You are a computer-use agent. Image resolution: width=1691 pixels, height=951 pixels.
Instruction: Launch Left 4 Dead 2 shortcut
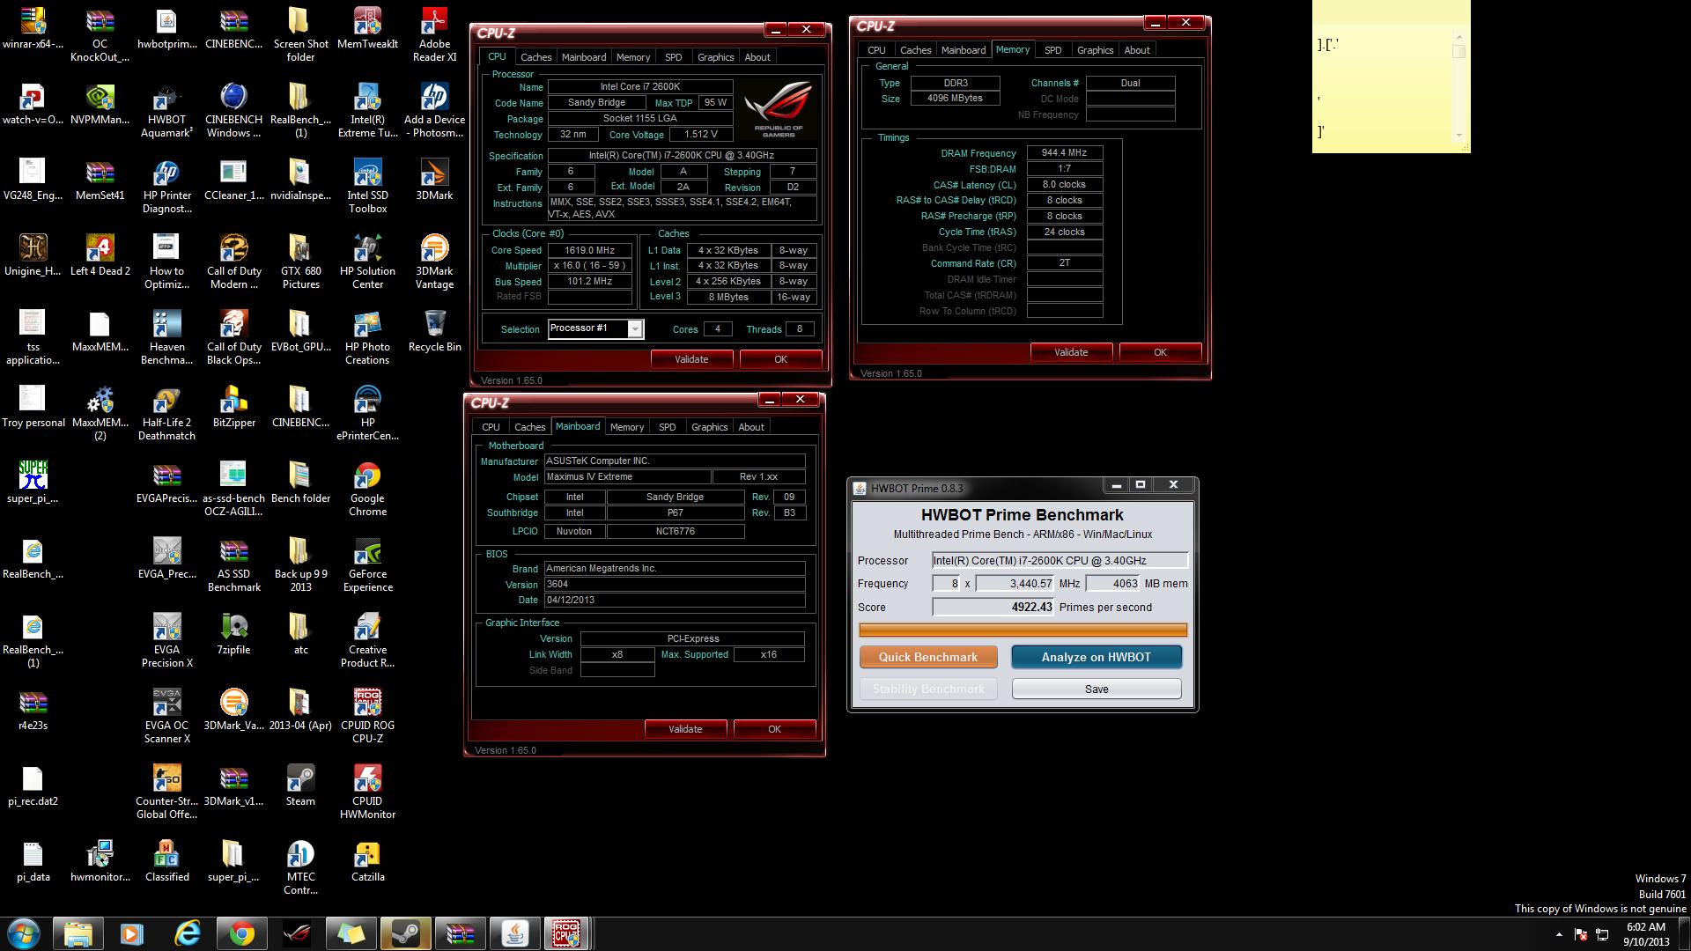100,255
